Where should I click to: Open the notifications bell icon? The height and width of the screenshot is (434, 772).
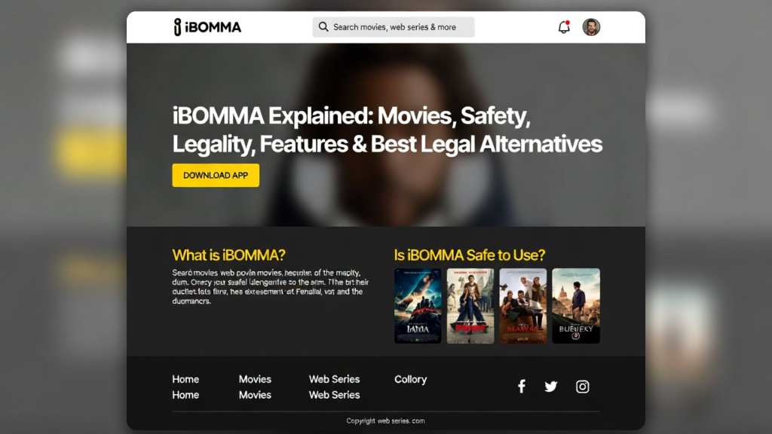[x=564, y=27]
